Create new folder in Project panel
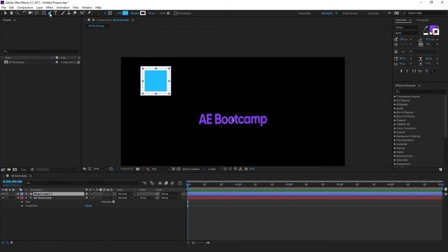The width and height of the screenshot is (448, 252). click(x=9, y=169)
